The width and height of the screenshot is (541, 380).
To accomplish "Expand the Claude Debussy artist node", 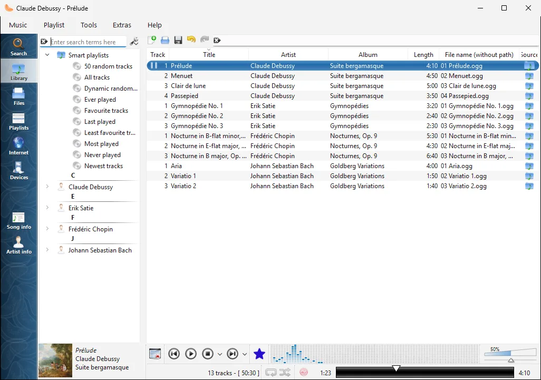I will coord(47,187).
